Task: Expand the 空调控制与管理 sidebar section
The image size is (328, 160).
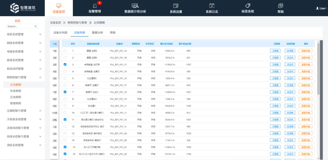Action: 40,111
